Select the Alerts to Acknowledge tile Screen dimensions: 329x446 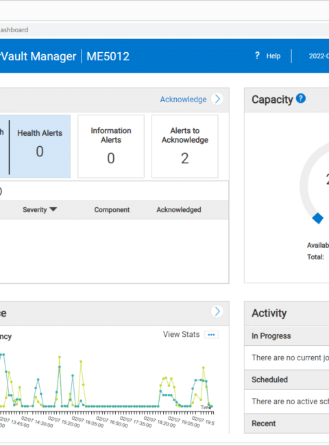(184, 146)
